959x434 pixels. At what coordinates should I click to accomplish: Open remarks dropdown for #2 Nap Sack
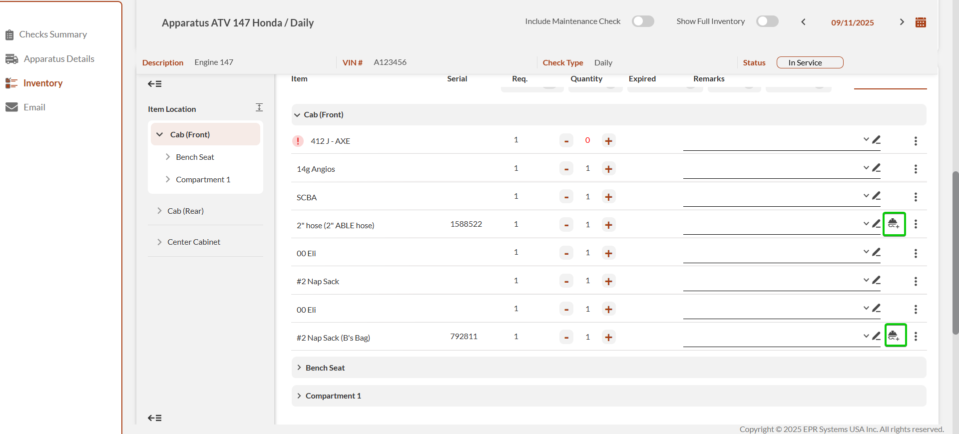(x=866, y=280)
